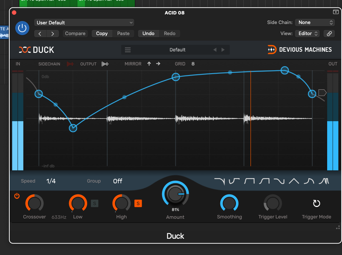
Task: Click the Low band knob
Action: point(78,203)
